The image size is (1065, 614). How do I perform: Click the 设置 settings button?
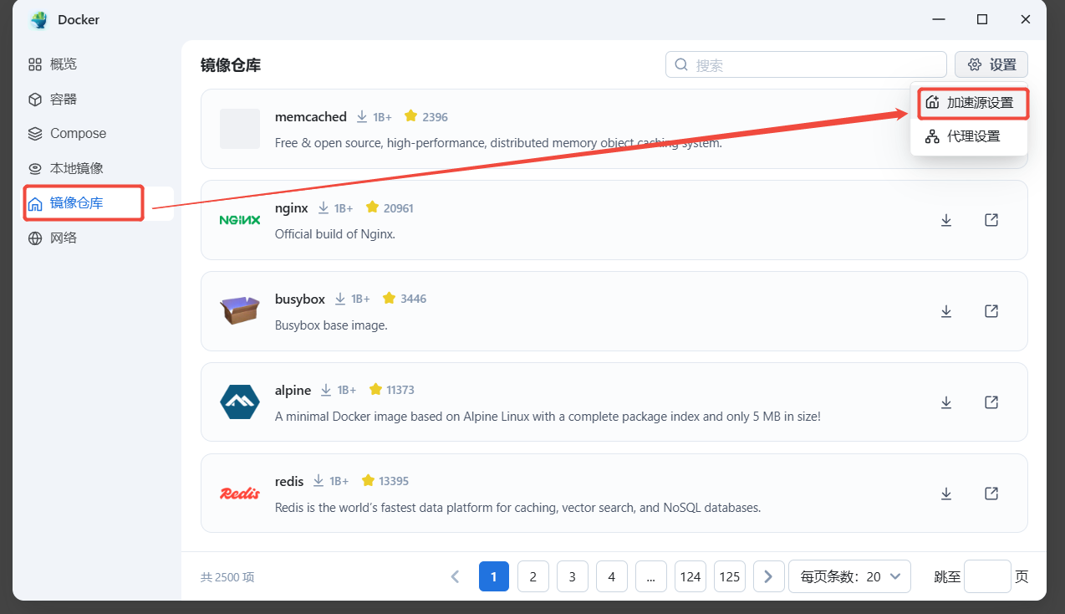tap(991, 64)
